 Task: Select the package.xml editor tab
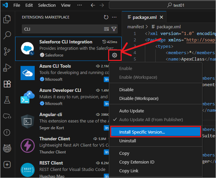click(x=145, y=17)
